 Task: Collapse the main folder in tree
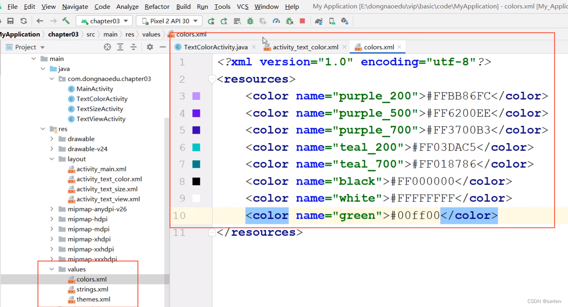coord(34,59)
